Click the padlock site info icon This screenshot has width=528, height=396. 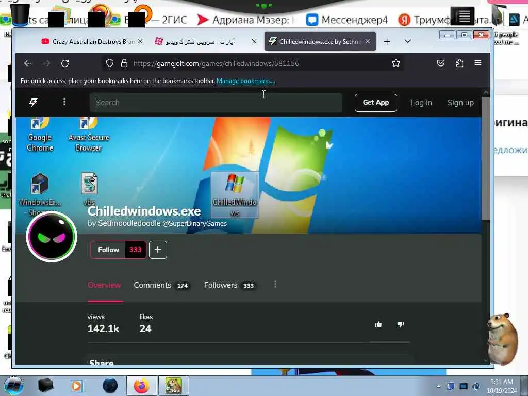[124, 63]
